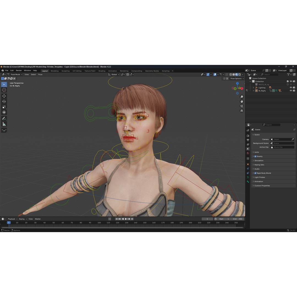The height and width of the screenshot is (297, 297).
Task: Hide W_Rigify object in viewport
Action: (291, 90)
